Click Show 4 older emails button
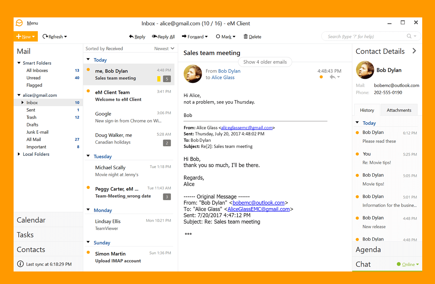Viewport: 435px width, 284px height. click(265, 62)
